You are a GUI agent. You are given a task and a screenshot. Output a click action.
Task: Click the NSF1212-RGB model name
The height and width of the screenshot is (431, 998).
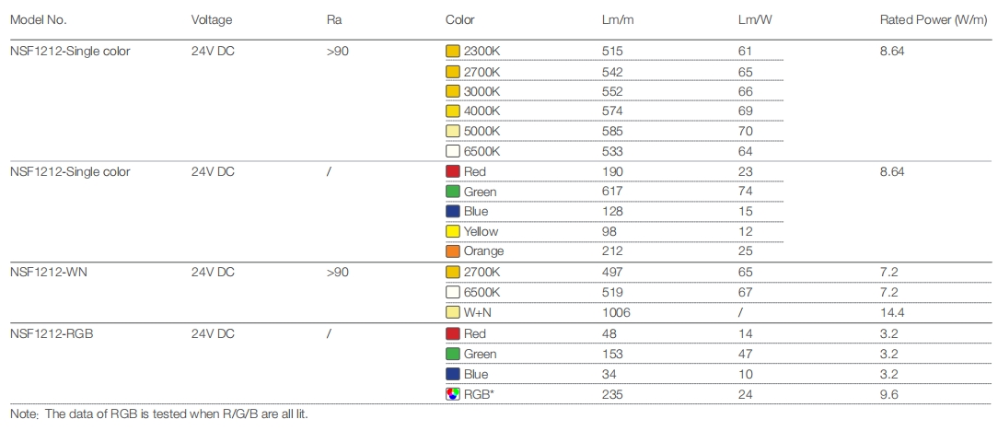pos(51,333)
